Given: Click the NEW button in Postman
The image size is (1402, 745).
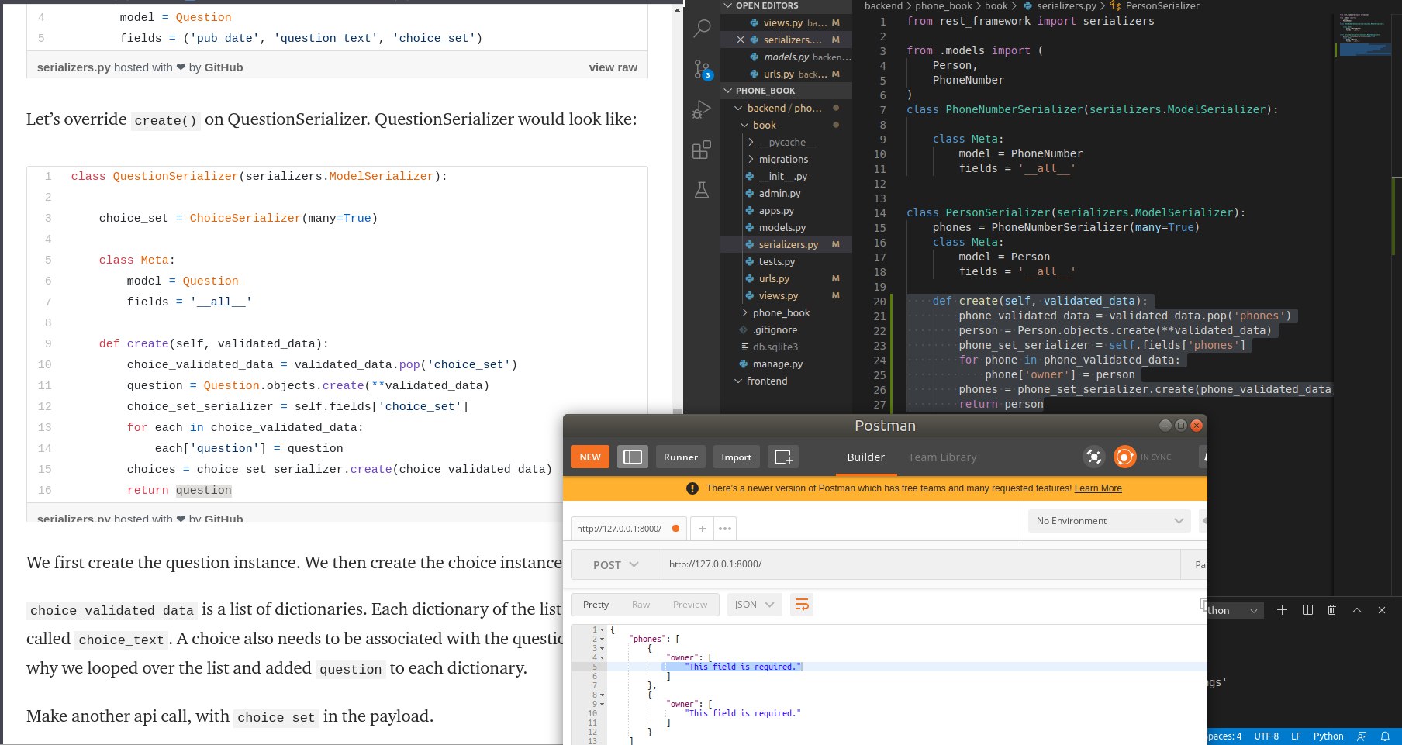Looking at the screenshot, I should pos(590,457).
